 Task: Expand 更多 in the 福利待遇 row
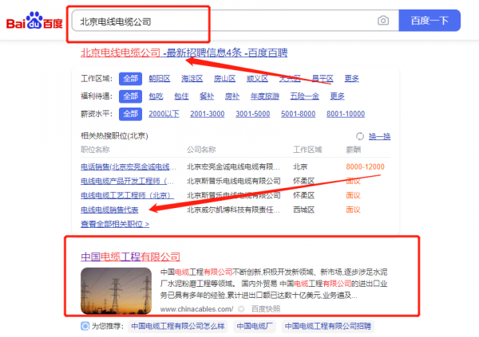point(337,96)
